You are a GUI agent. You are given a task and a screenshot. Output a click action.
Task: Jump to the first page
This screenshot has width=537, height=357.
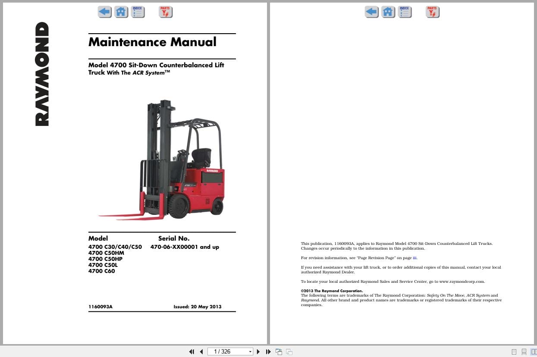(x=192, y=352)
